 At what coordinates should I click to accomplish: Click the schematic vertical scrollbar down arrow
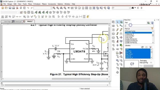[109, 77]
